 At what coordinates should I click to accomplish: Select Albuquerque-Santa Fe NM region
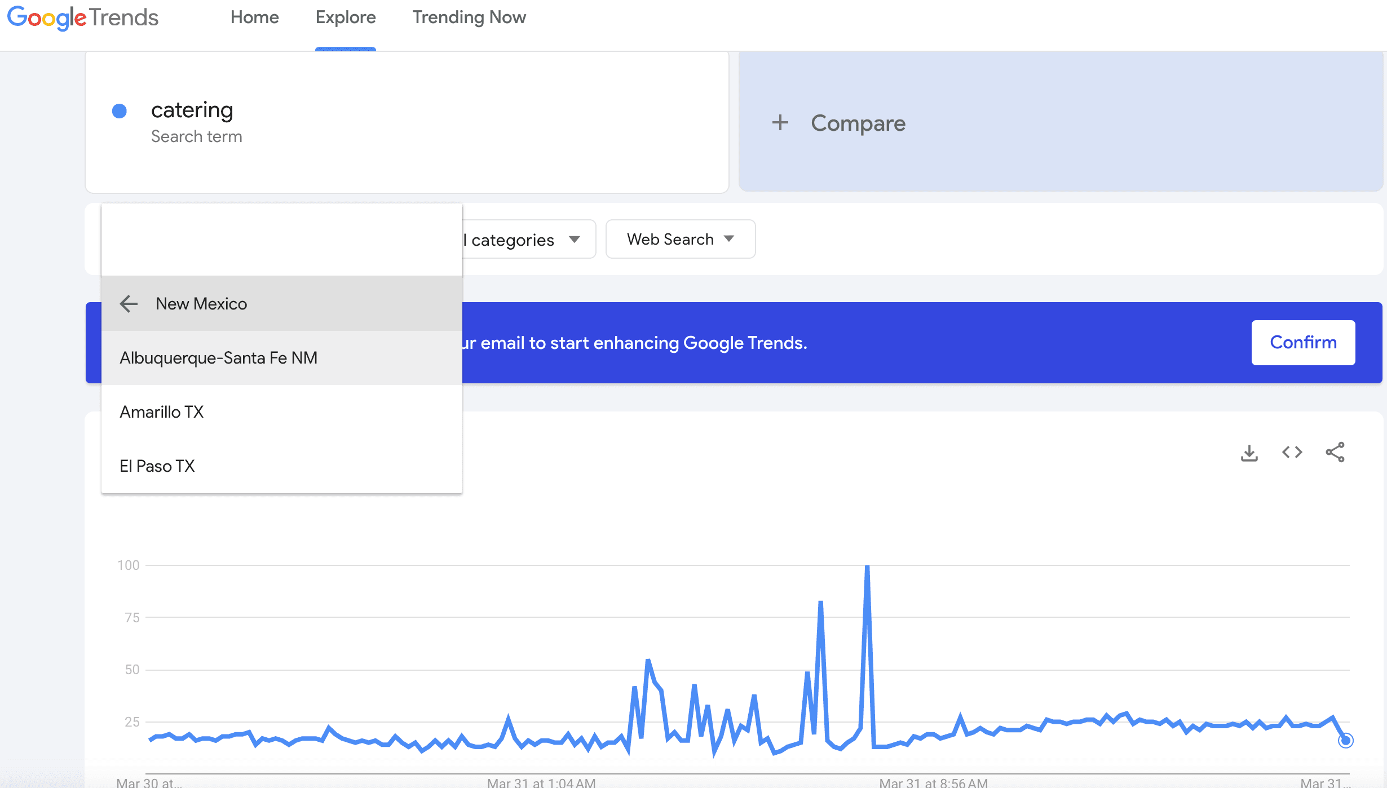(x=219, y=358)
